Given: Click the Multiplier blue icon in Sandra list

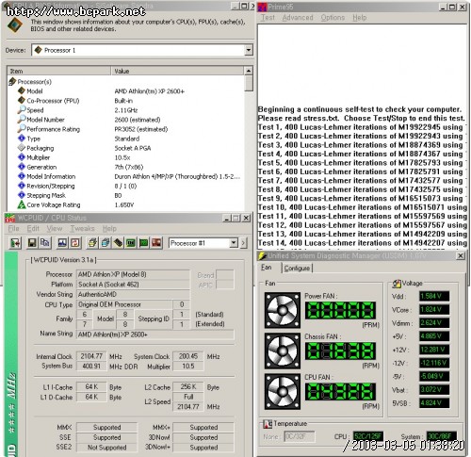Looking at the screenshot, I should 22,157.
